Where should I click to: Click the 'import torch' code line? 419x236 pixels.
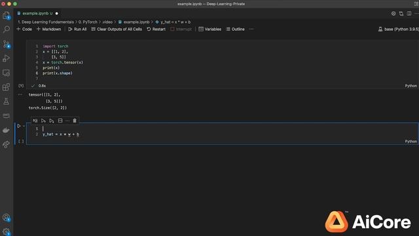coord(55,47)
